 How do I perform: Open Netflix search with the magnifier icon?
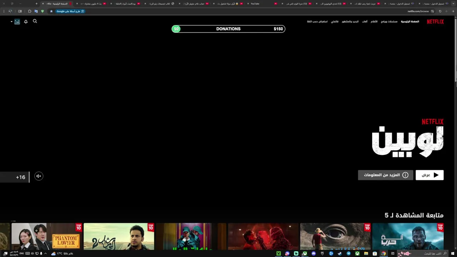(35, 21)
